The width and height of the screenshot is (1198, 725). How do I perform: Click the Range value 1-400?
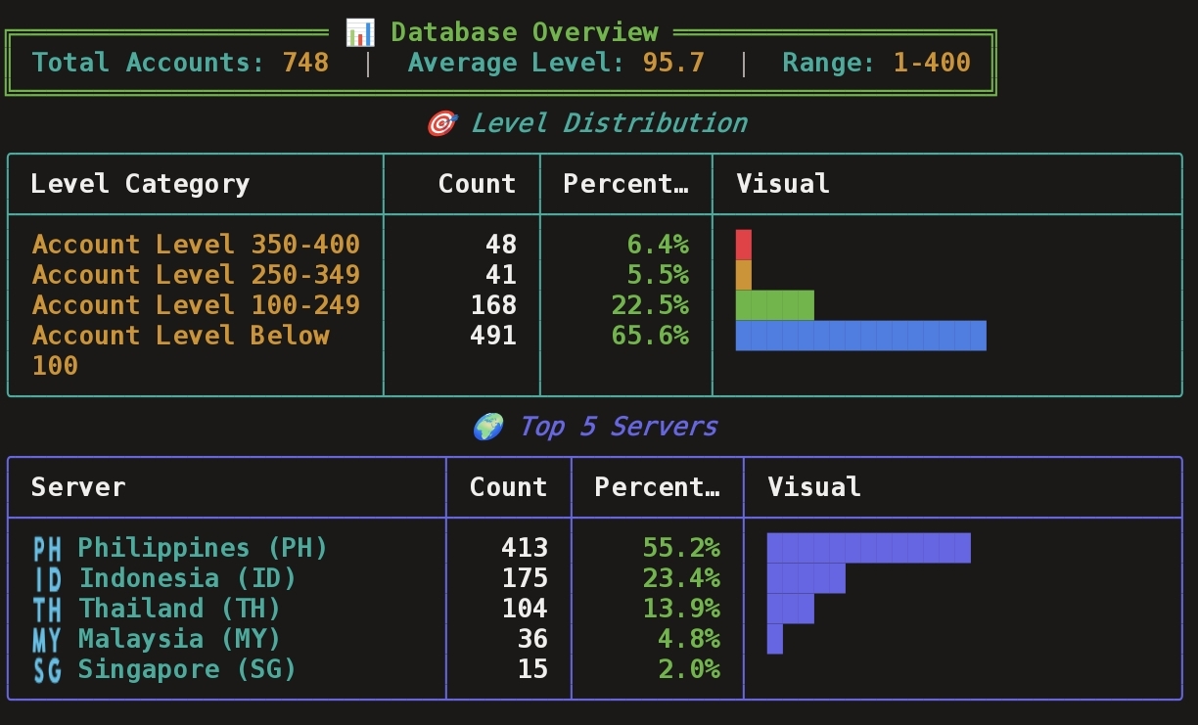(932, 63)
